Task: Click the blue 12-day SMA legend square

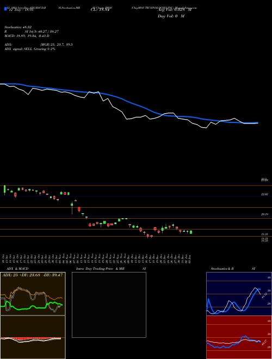Action: click(5, 9)
